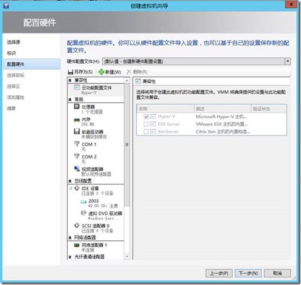This screenshot has width=301, height=285.
Task: Select the COM 2 port icon
Action: [77, 156]
